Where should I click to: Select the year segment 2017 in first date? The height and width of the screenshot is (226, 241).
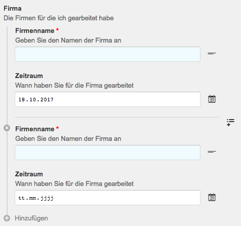coord(47,100)
